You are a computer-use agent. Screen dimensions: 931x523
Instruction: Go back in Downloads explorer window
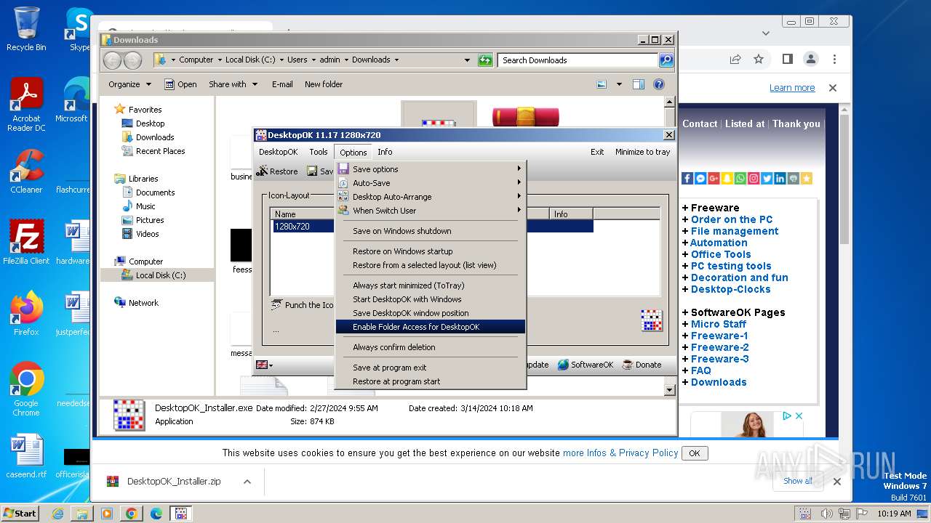112,60
